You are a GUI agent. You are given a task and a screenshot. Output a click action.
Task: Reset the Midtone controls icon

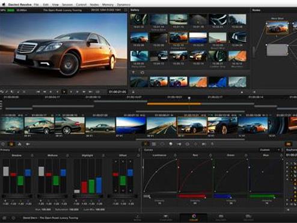[67, 155]
